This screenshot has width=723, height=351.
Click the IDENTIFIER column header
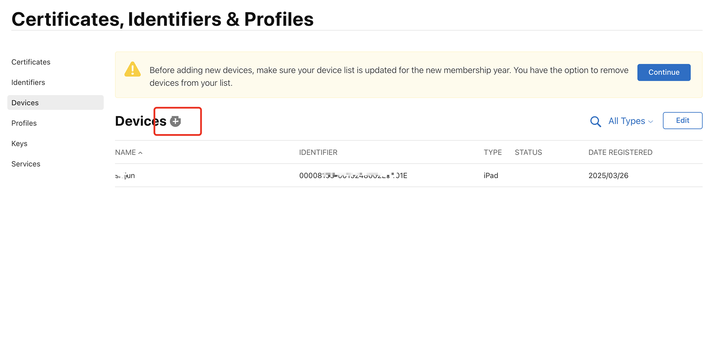318,152
